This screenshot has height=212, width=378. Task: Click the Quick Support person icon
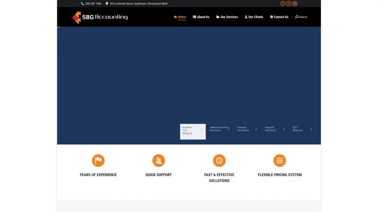[159, 160]
